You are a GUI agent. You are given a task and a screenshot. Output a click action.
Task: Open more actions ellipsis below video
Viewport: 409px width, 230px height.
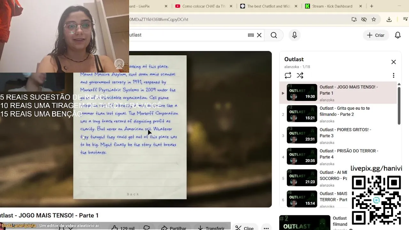coord(266,228)
